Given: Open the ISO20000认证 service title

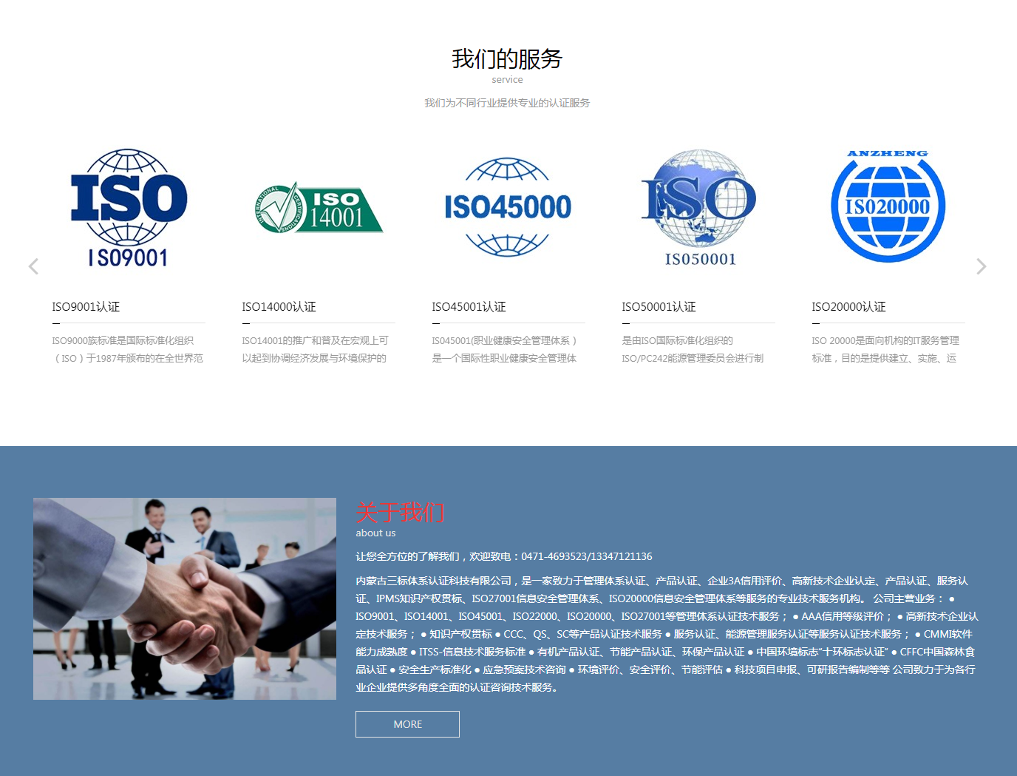Looking at the screenshot, I should pyautogui.click(x=848, y=306).
